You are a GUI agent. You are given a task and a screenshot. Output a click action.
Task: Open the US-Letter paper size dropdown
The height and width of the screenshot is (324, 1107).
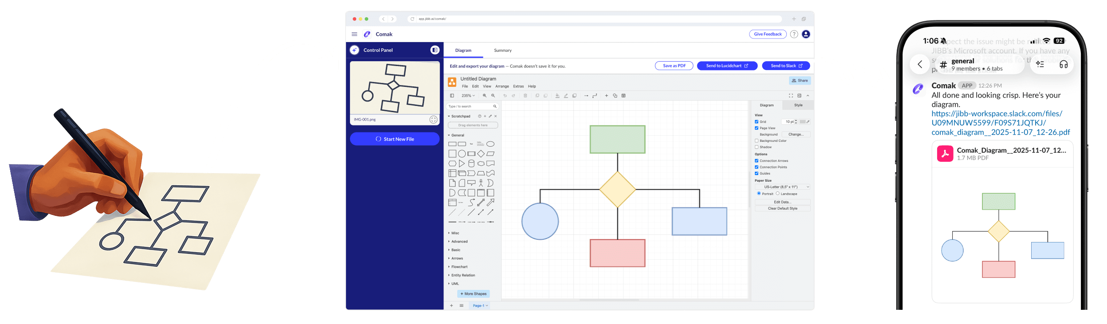(x=783, y=187)
